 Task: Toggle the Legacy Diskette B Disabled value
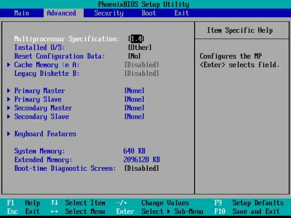click(x=142, y=74)
